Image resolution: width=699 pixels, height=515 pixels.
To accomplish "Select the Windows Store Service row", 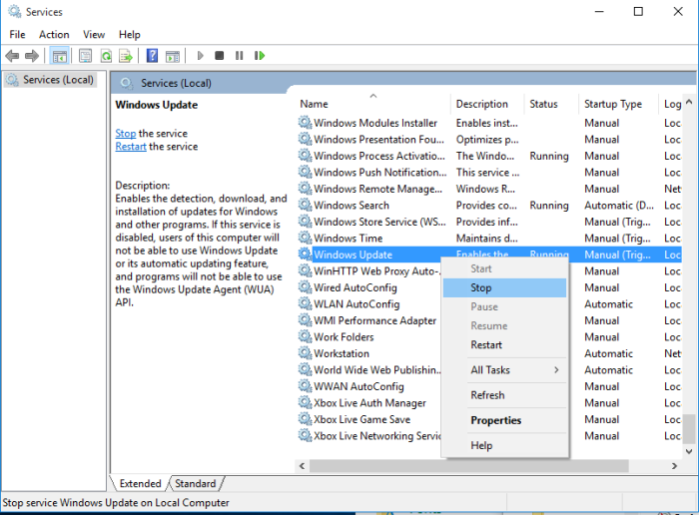I will (x=489, y=222).
